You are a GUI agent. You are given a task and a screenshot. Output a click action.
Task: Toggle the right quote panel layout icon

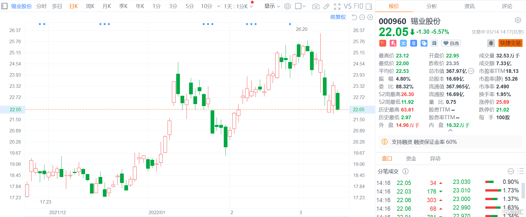click(x=369, y=6)
